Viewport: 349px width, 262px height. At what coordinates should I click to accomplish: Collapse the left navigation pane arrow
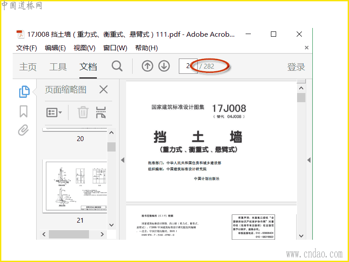pyautogui.click(x=123, y=160)
